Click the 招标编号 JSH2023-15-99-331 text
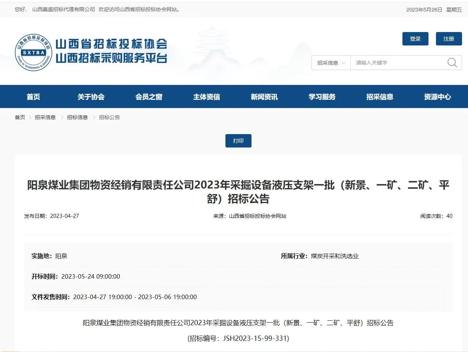The height and width of the screenshot is (352, 468). [238, 338]
